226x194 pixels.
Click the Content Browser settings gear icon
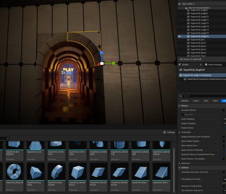pyautogui.click(x=164, y=132)
